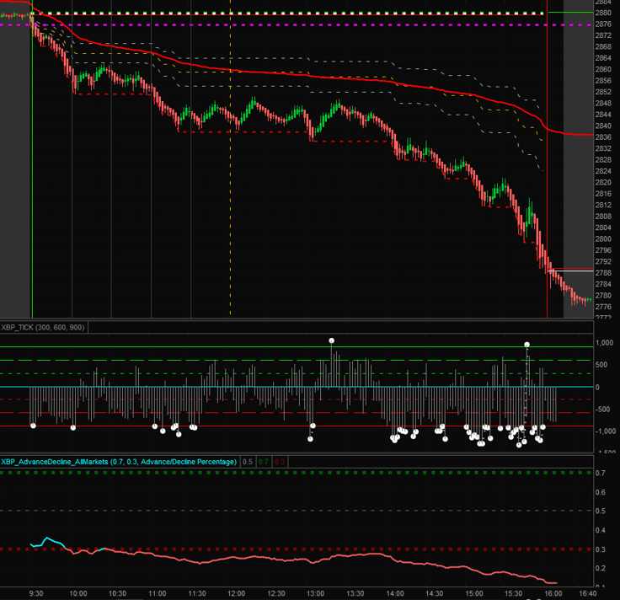Click the 2836 price axis label
Image resolution: width=620 pixels, height=600 pixels.
click(x=603, y=137)
